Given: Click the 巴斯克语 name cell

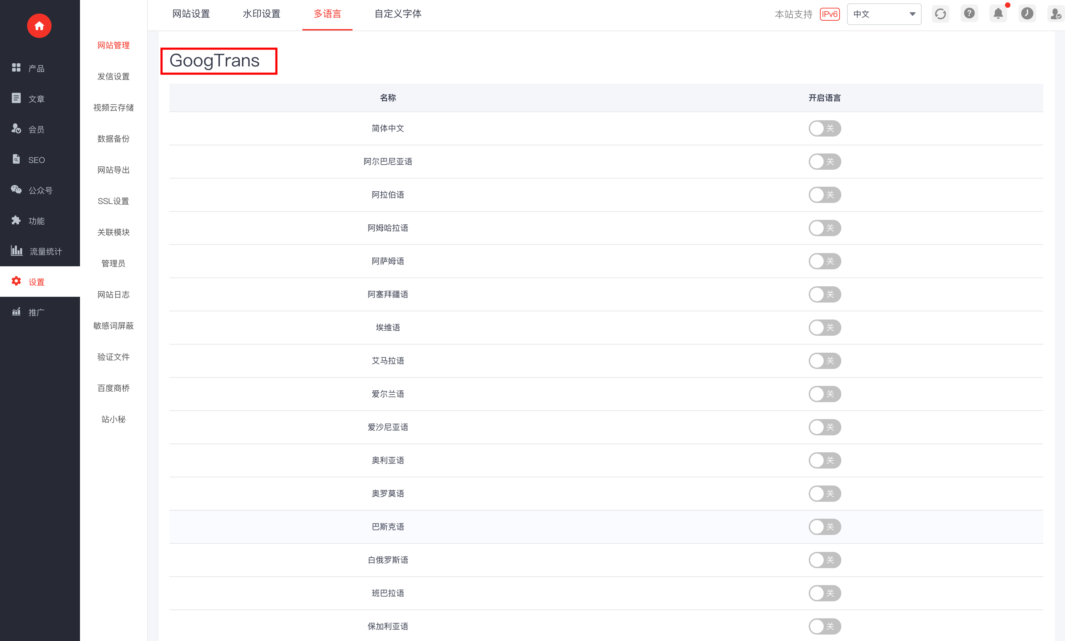Looking at the screenshot, I should (x=387, y=527).
